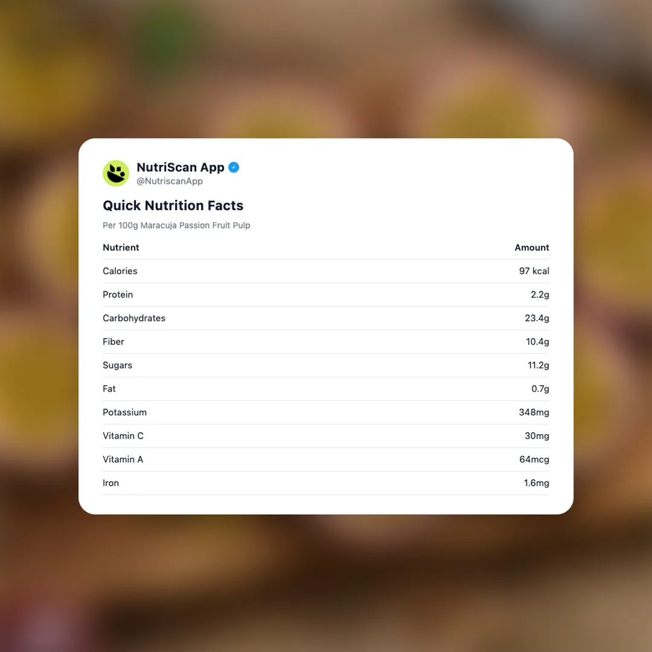
Task: Click the @NutriscanApp handle
Action: 170,181
